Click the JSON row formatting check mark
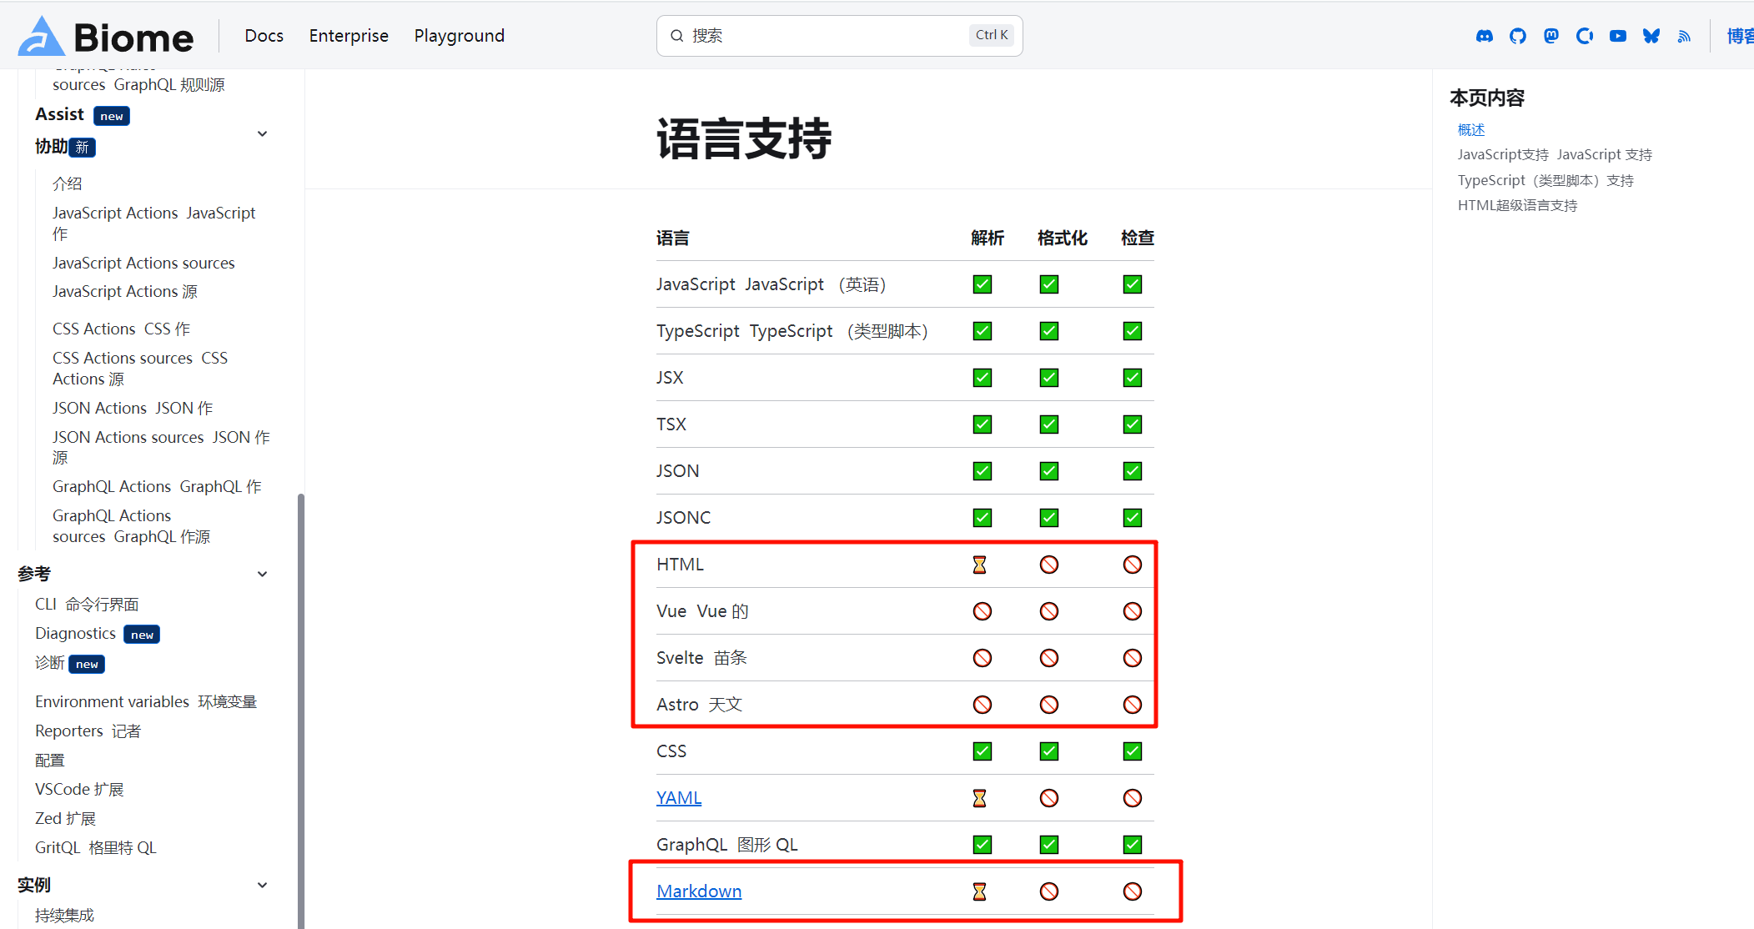 coord(1049,471)
